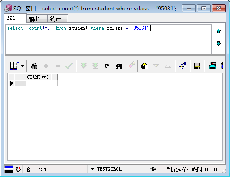Click the up arrow for previous SQL
Viewport: 230px width, 177px height.
218,31
